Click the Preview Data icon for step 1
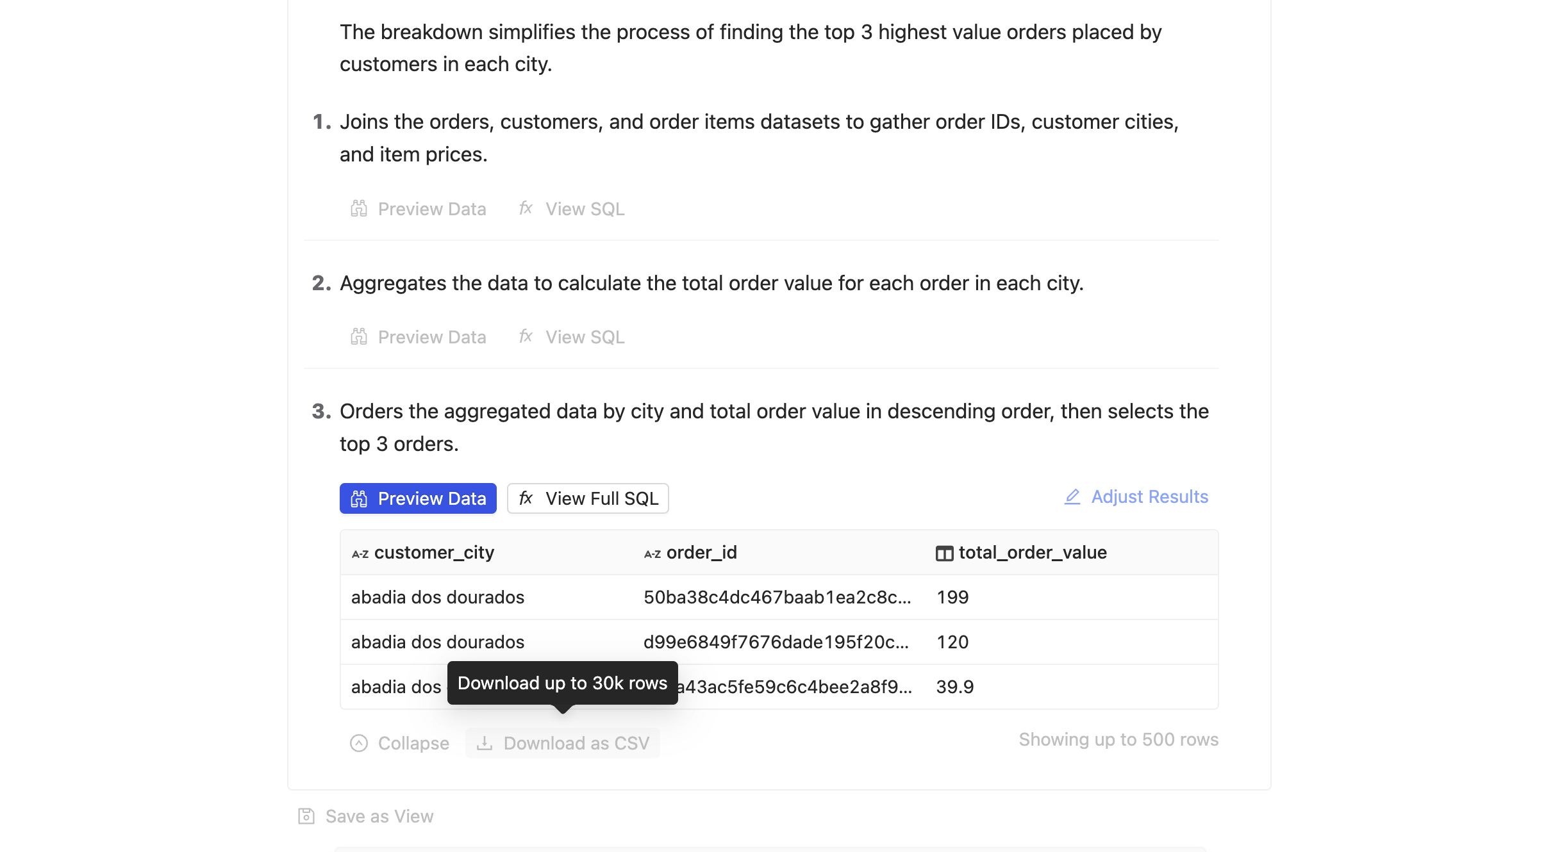The width and height of the screenshot is (1546, 852). 360,208
